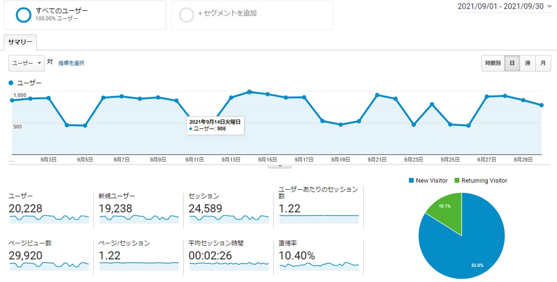This screenshot has height=282, width=557.
Task: Open the ユーザー metric dropdown
Action: [x=26, y=63]
